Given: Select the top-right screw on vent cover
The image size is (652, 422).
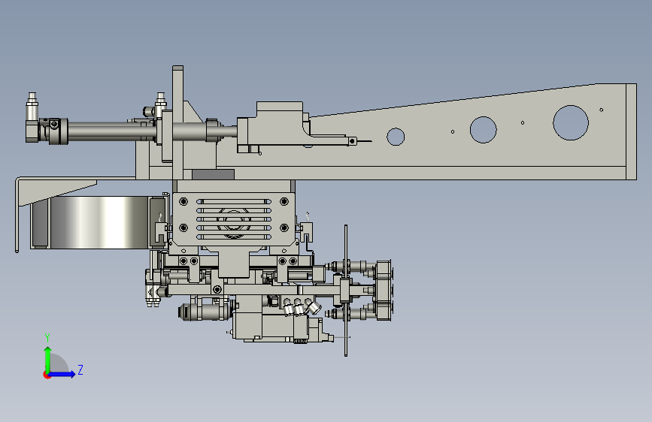Looking at the screenshot, I should [x=284, y=202].
